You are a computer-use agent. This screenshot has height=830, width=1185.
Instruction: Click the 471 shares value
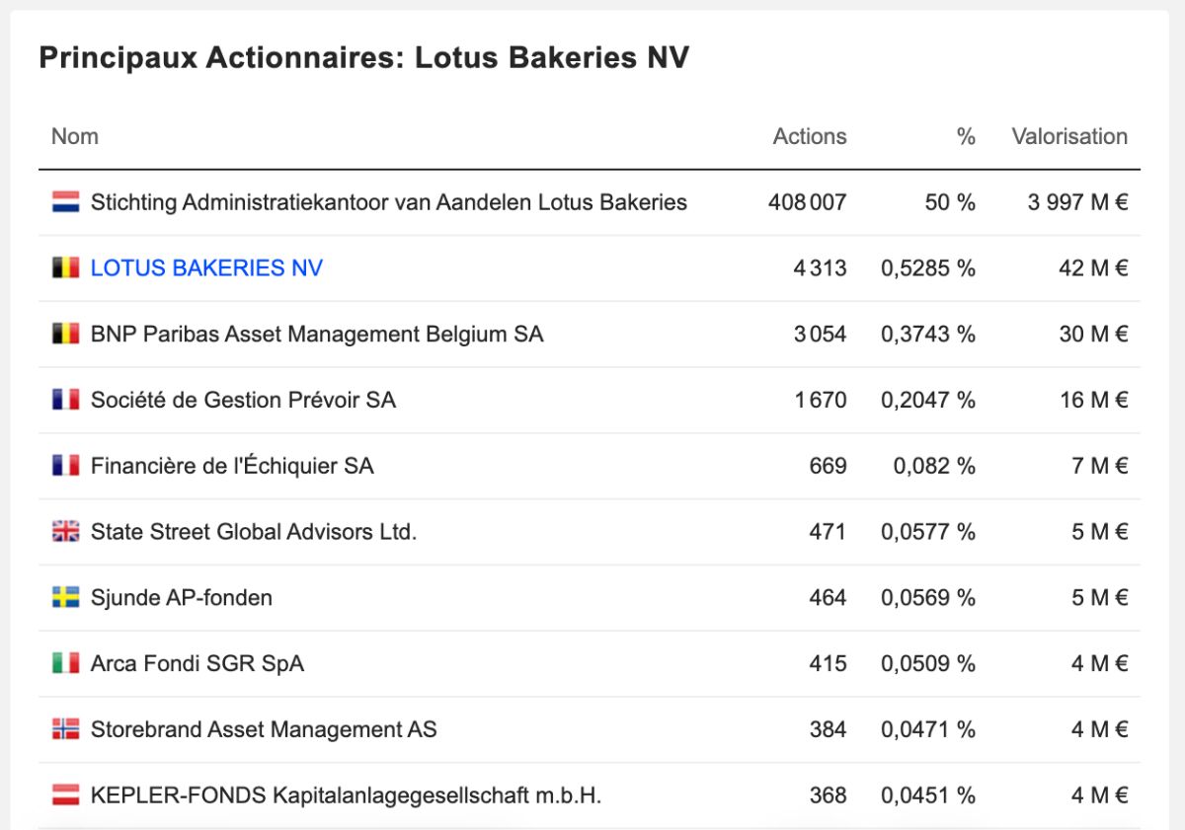pyautogui.click(x=828, y=532)
